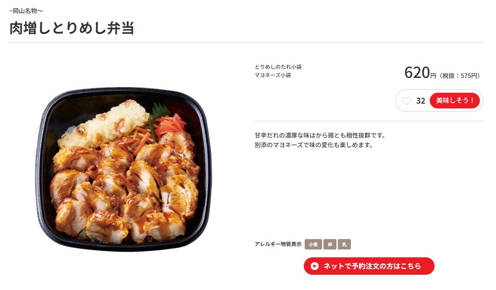
Task: Click the like count 32
Action: pyautogui.click(x=421, y=101)
